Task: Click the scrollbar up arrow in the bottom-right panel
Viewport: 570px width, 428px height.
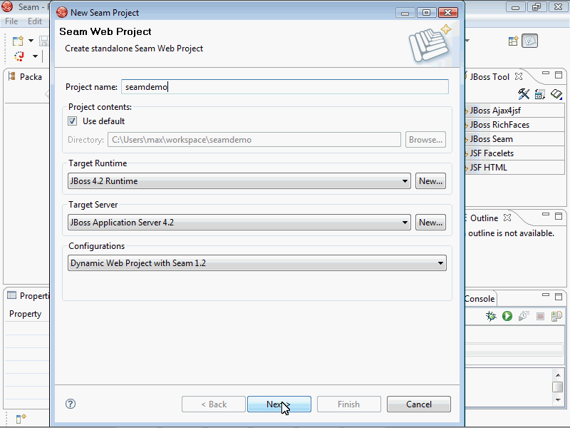Action: pos(558,375)
